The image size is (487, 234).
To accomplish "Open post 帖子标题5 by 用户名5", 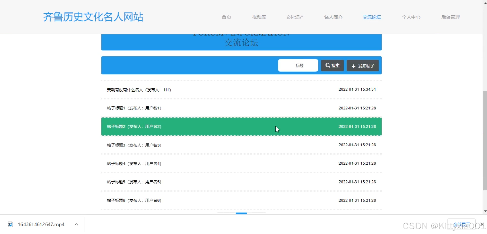I will click(242, 182).
